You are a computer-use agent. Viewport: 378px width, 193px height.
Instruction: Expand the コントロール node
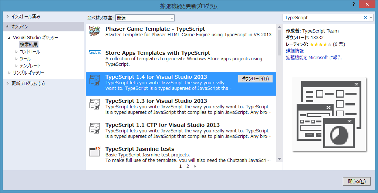click(16, 52)
